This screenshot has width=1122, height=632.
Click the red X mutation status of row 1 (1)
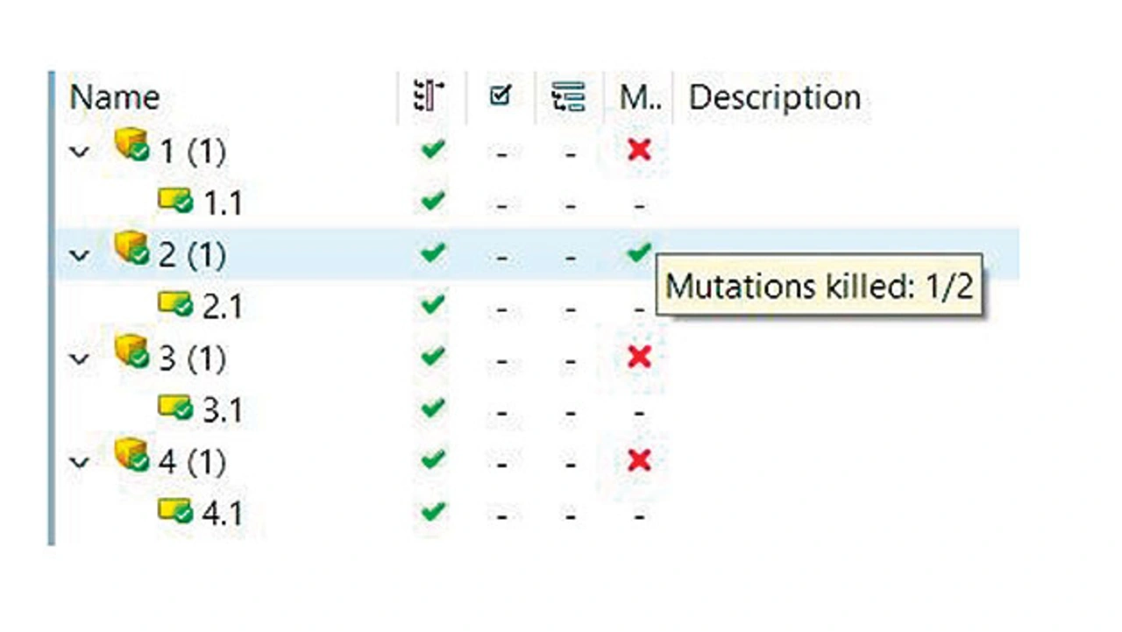click(639, 150)
